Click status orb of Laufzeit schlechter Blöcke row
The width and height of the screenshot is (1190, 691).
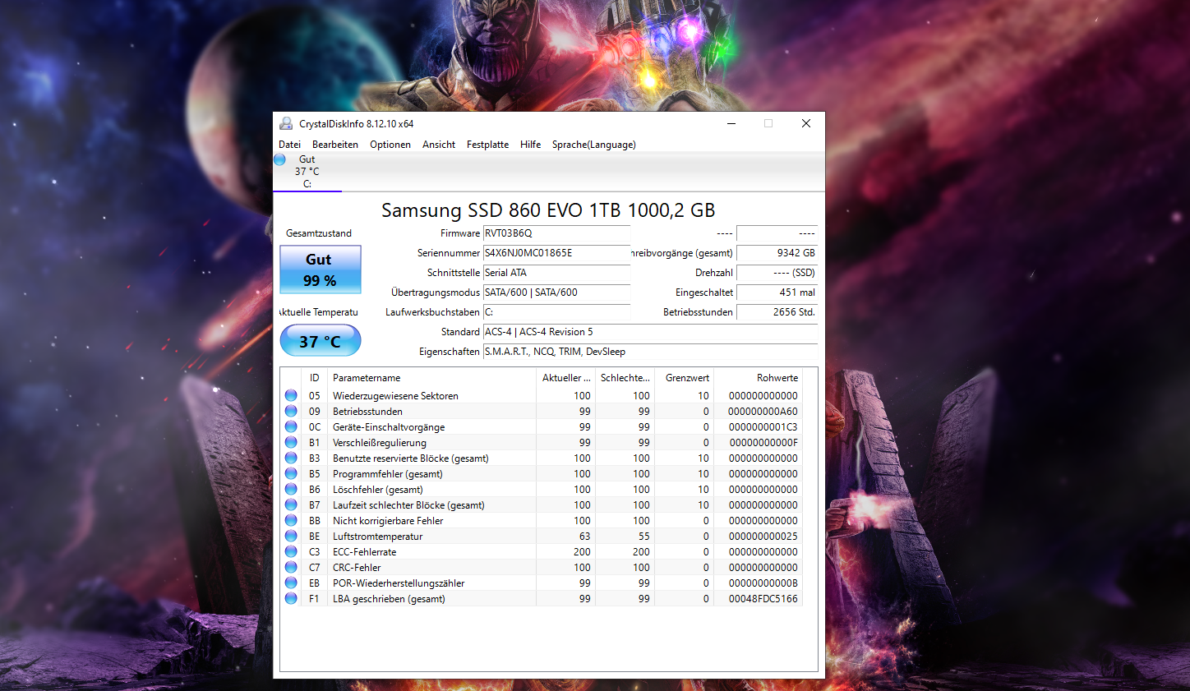[291, 504]
